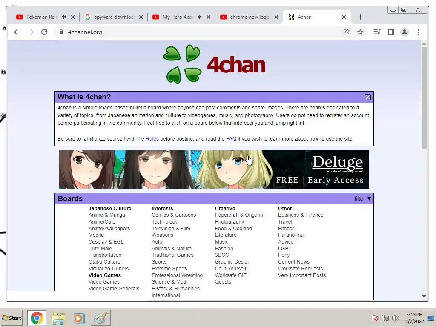Open the Technology board

point(165,221)
